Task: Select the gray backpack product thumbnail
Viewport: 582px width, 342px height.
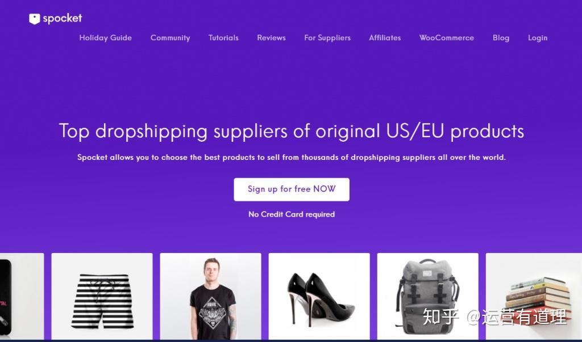Action: point(427,297)
